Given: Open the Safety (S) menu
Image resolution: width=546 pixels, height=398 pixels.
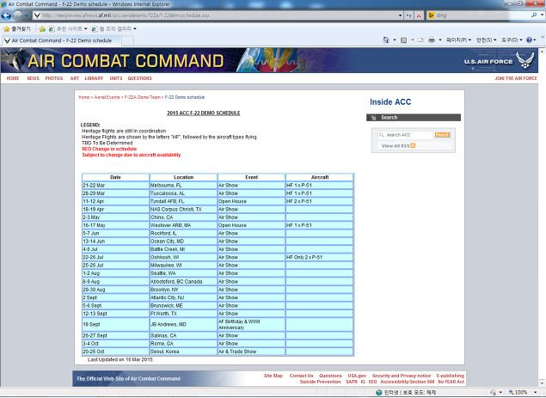Looking at the screenshot, I should pos(486,40).
